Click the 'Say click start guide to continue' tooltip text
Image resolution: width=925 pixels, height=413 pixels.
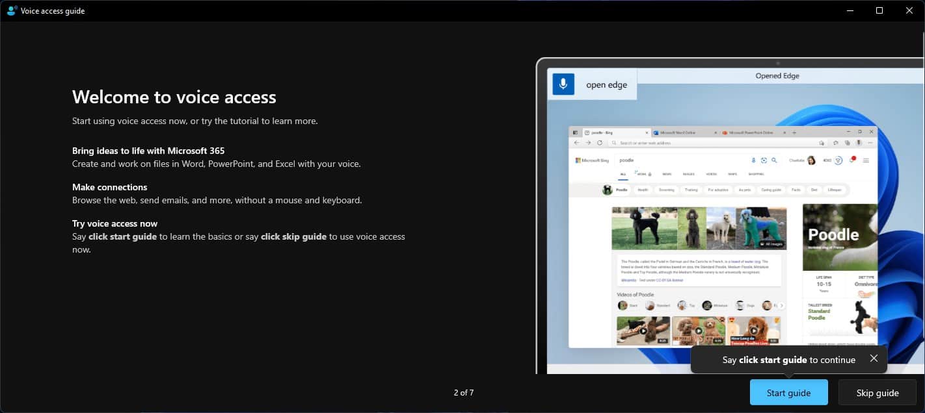coord(788,360)
